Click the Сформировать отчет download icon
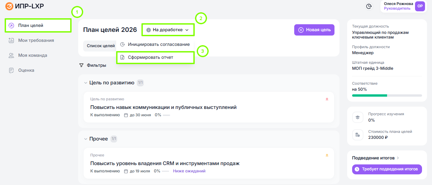The image size is (432, 185). 122,57
